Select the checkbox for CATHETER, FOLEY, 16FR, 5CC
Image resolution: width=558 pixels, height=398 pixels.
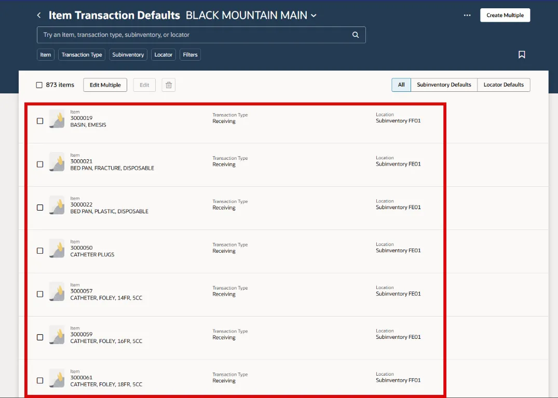40,337
